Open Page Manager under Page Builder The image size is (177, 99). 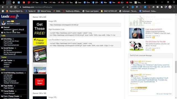9,88
